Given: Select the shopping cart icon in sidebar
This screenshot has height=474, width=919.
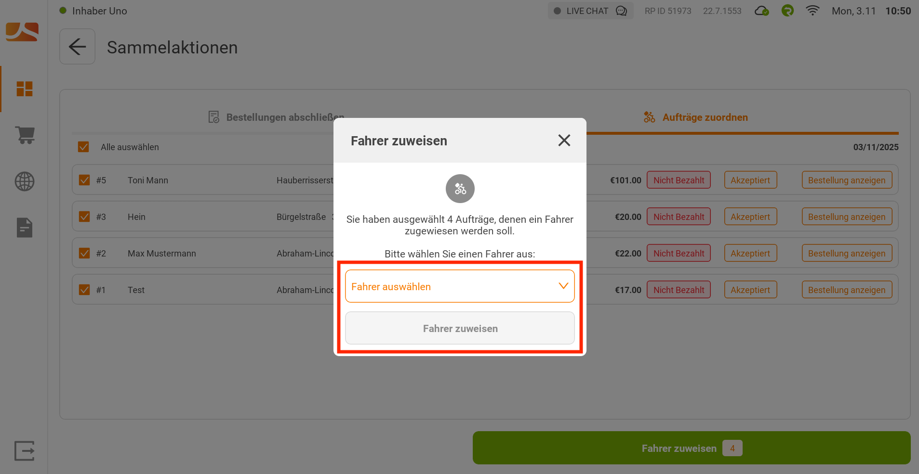Looking at the screenshot, I should (x=24, y=135).
